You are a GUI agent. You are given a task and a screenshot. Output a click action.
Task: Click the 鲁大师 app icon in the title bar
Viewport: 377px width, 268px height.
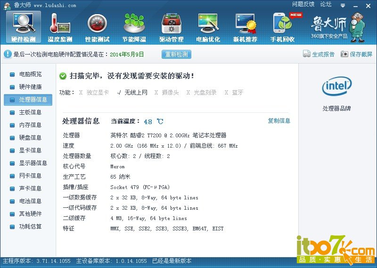click(x=7, y=6)
